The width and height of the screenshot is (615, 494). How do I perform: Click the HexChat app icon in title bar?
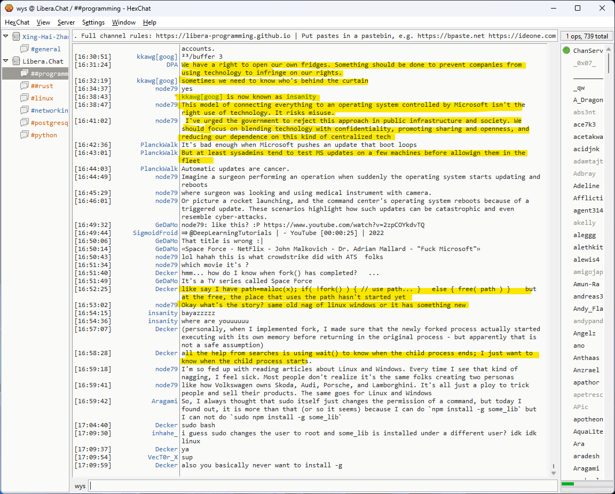(9, 8)
